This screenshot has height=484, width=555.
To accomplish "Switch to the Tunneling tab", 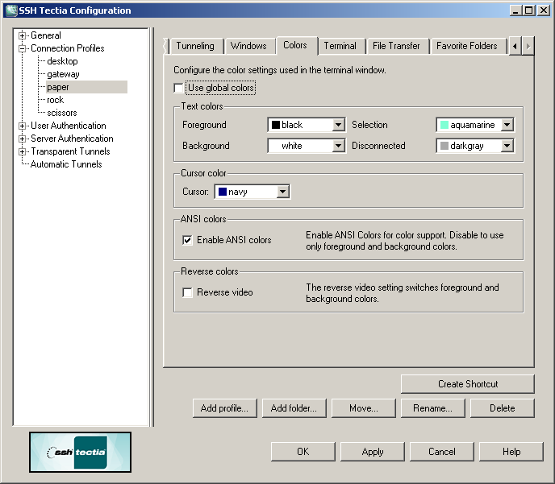I will pyautogui.click(x=195, y=46).
